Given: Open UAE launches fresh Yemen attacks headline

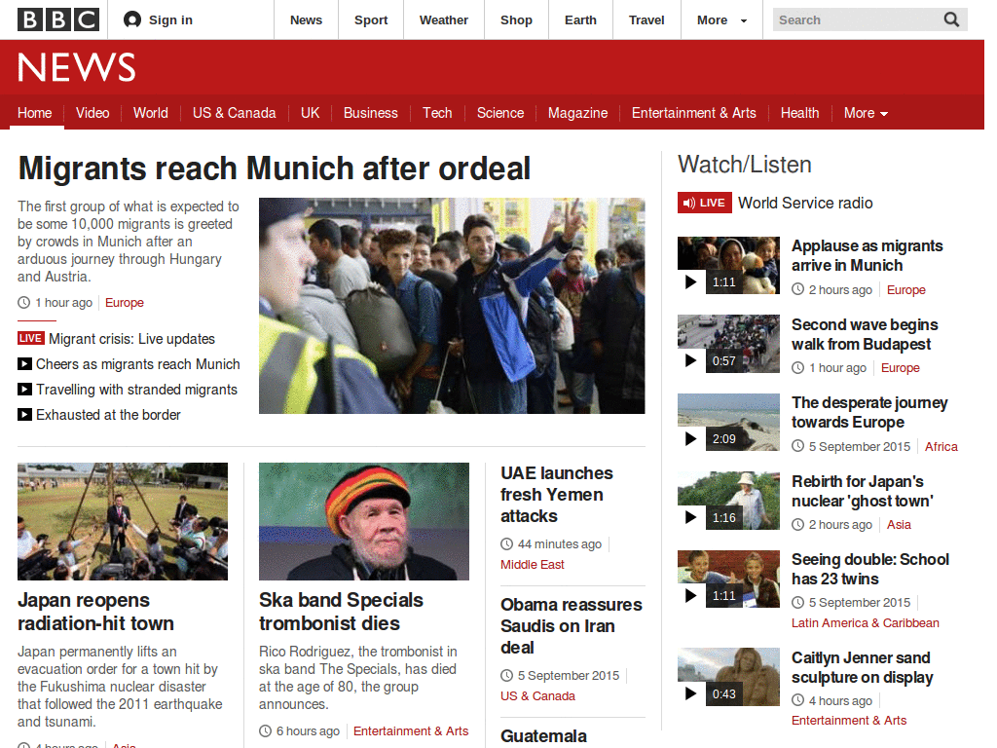Looking at the screenshot, I should [556, 494].
